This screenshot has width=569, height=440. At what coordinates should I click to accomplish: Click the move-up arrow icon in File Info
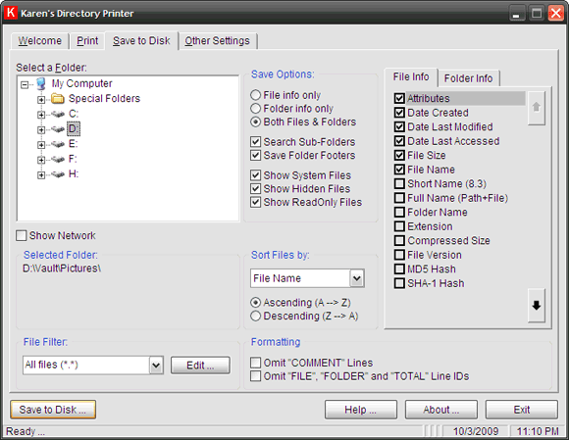tap(536, 108)
